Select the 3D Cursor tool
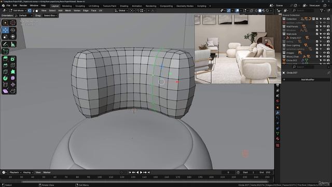The width and height of the screenshot is (332, 187). tap(12, 23)
